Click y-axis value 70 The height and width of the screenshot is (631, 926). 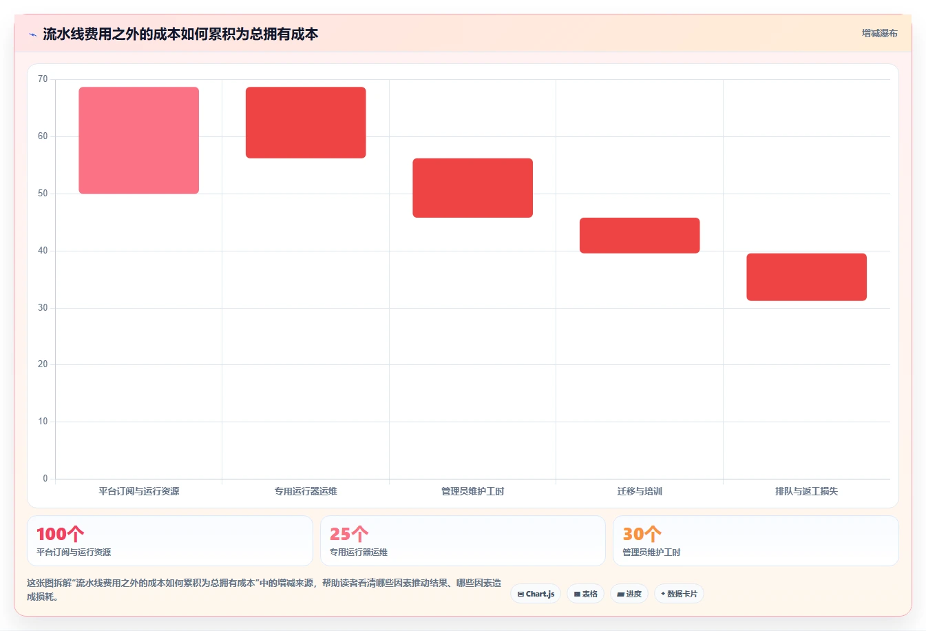[43, 79]
